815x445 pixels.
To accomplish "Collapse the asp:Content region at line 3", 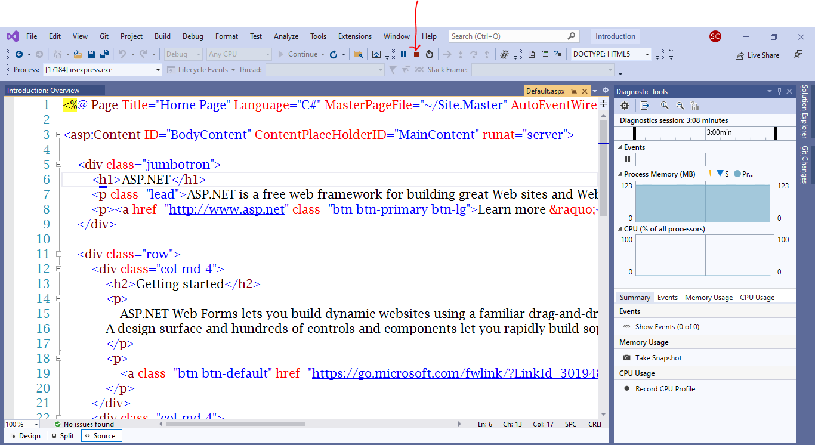I will click(x=58, y=135).
